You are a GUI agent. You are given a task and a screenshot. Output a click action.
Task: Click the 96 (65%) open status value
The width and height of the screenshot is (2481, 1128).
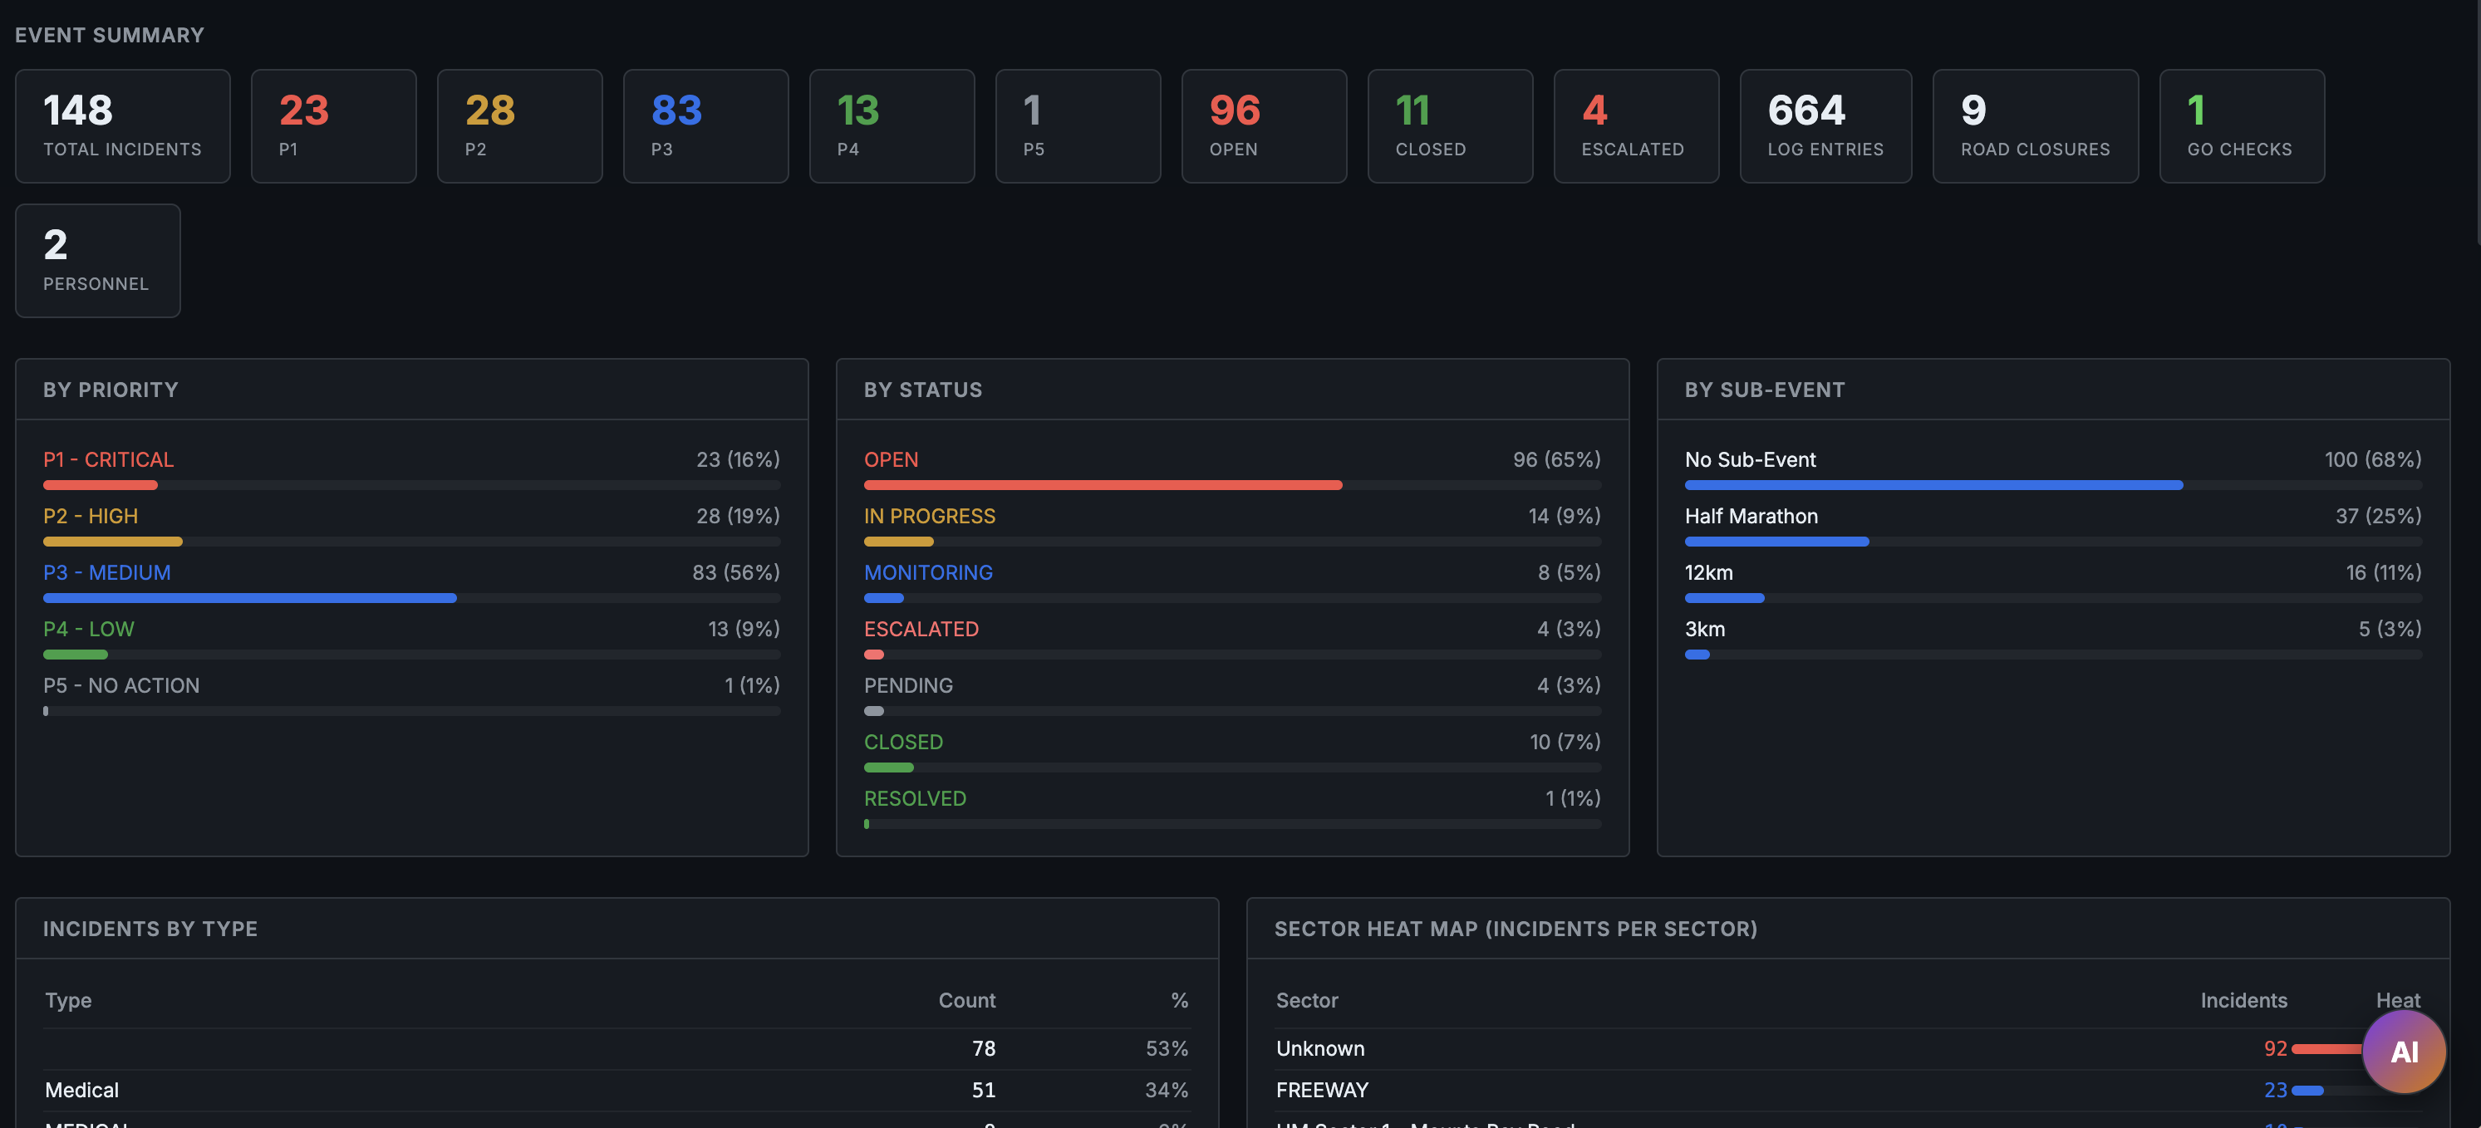pyautogui.click(x=1556, y=459)
